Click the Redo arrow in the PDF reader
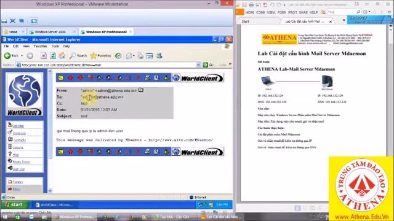The image size is (394, 221). click(x=279, y=4)
